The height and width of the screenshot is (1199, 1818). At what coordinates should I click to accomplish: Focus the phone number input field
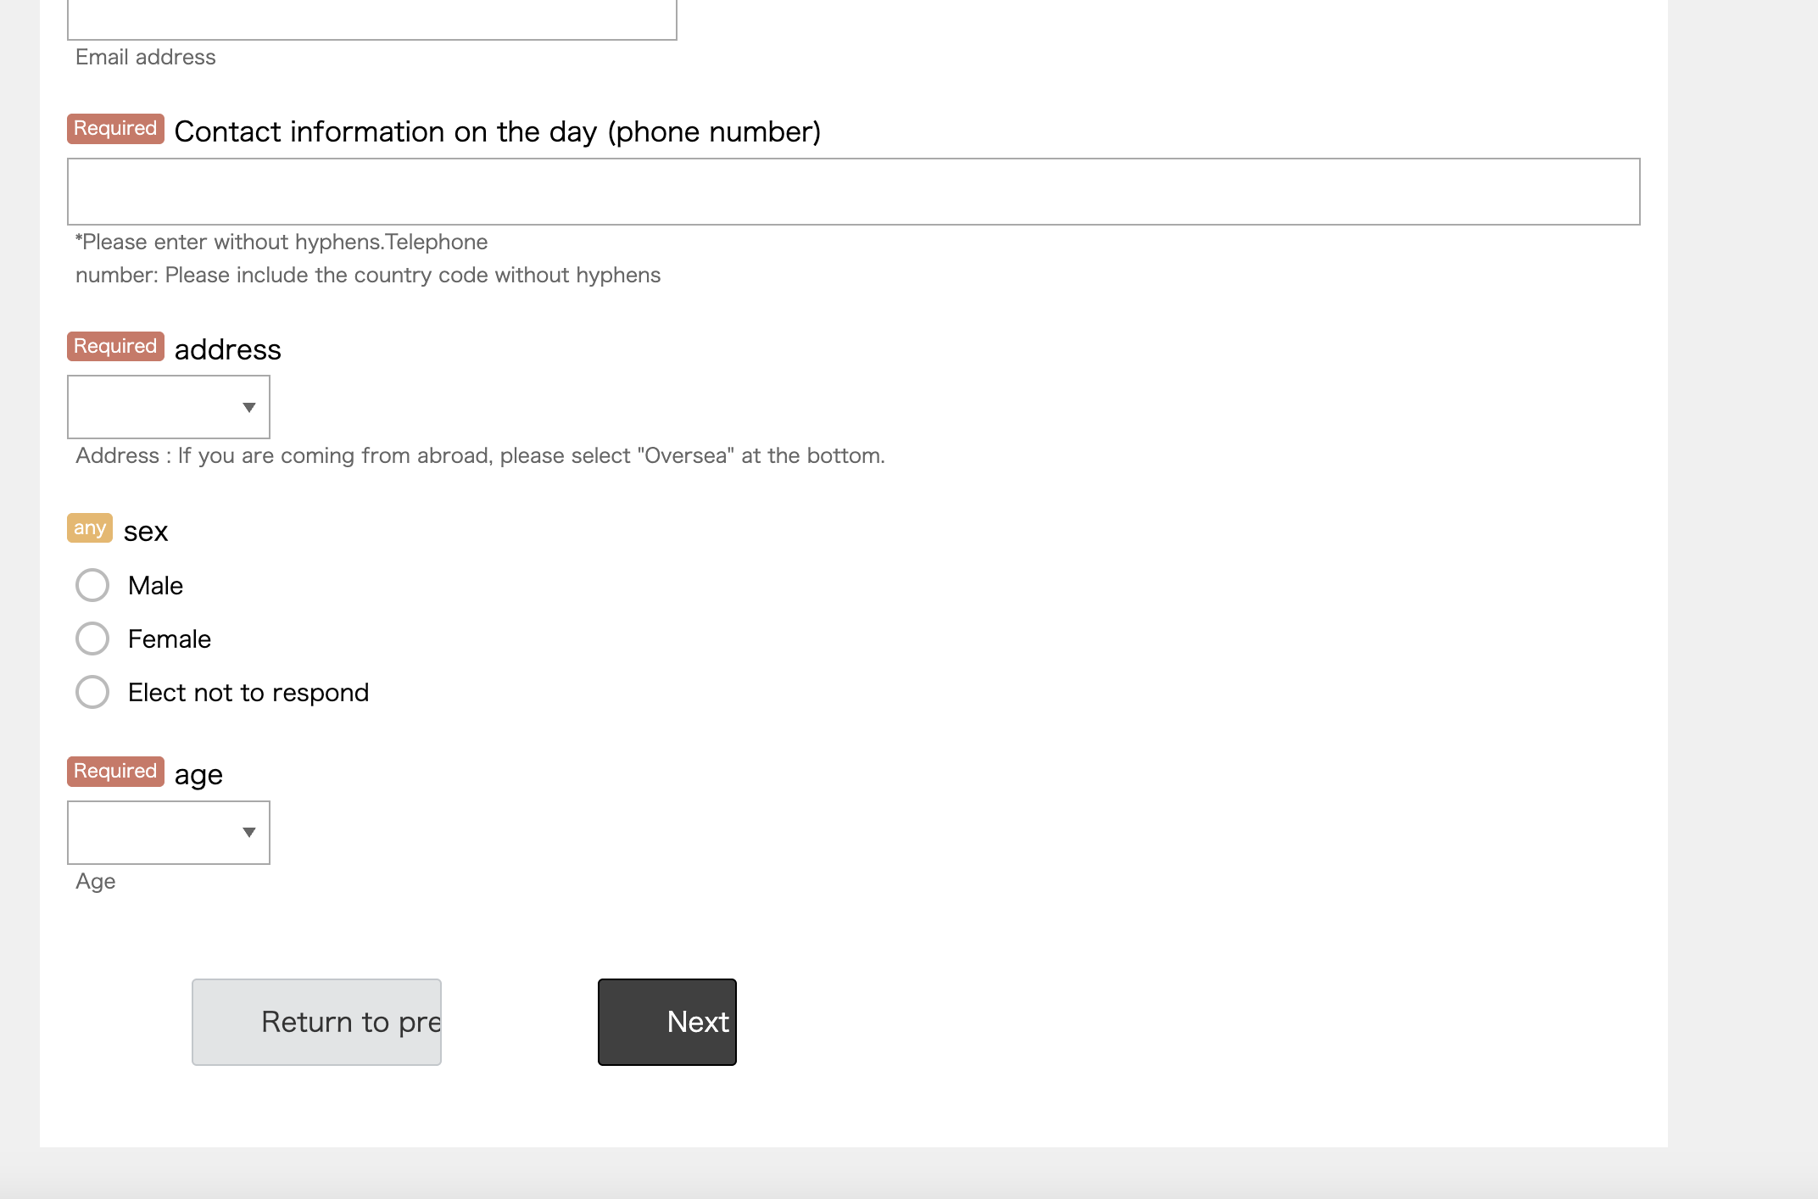(x=853, y=192)
